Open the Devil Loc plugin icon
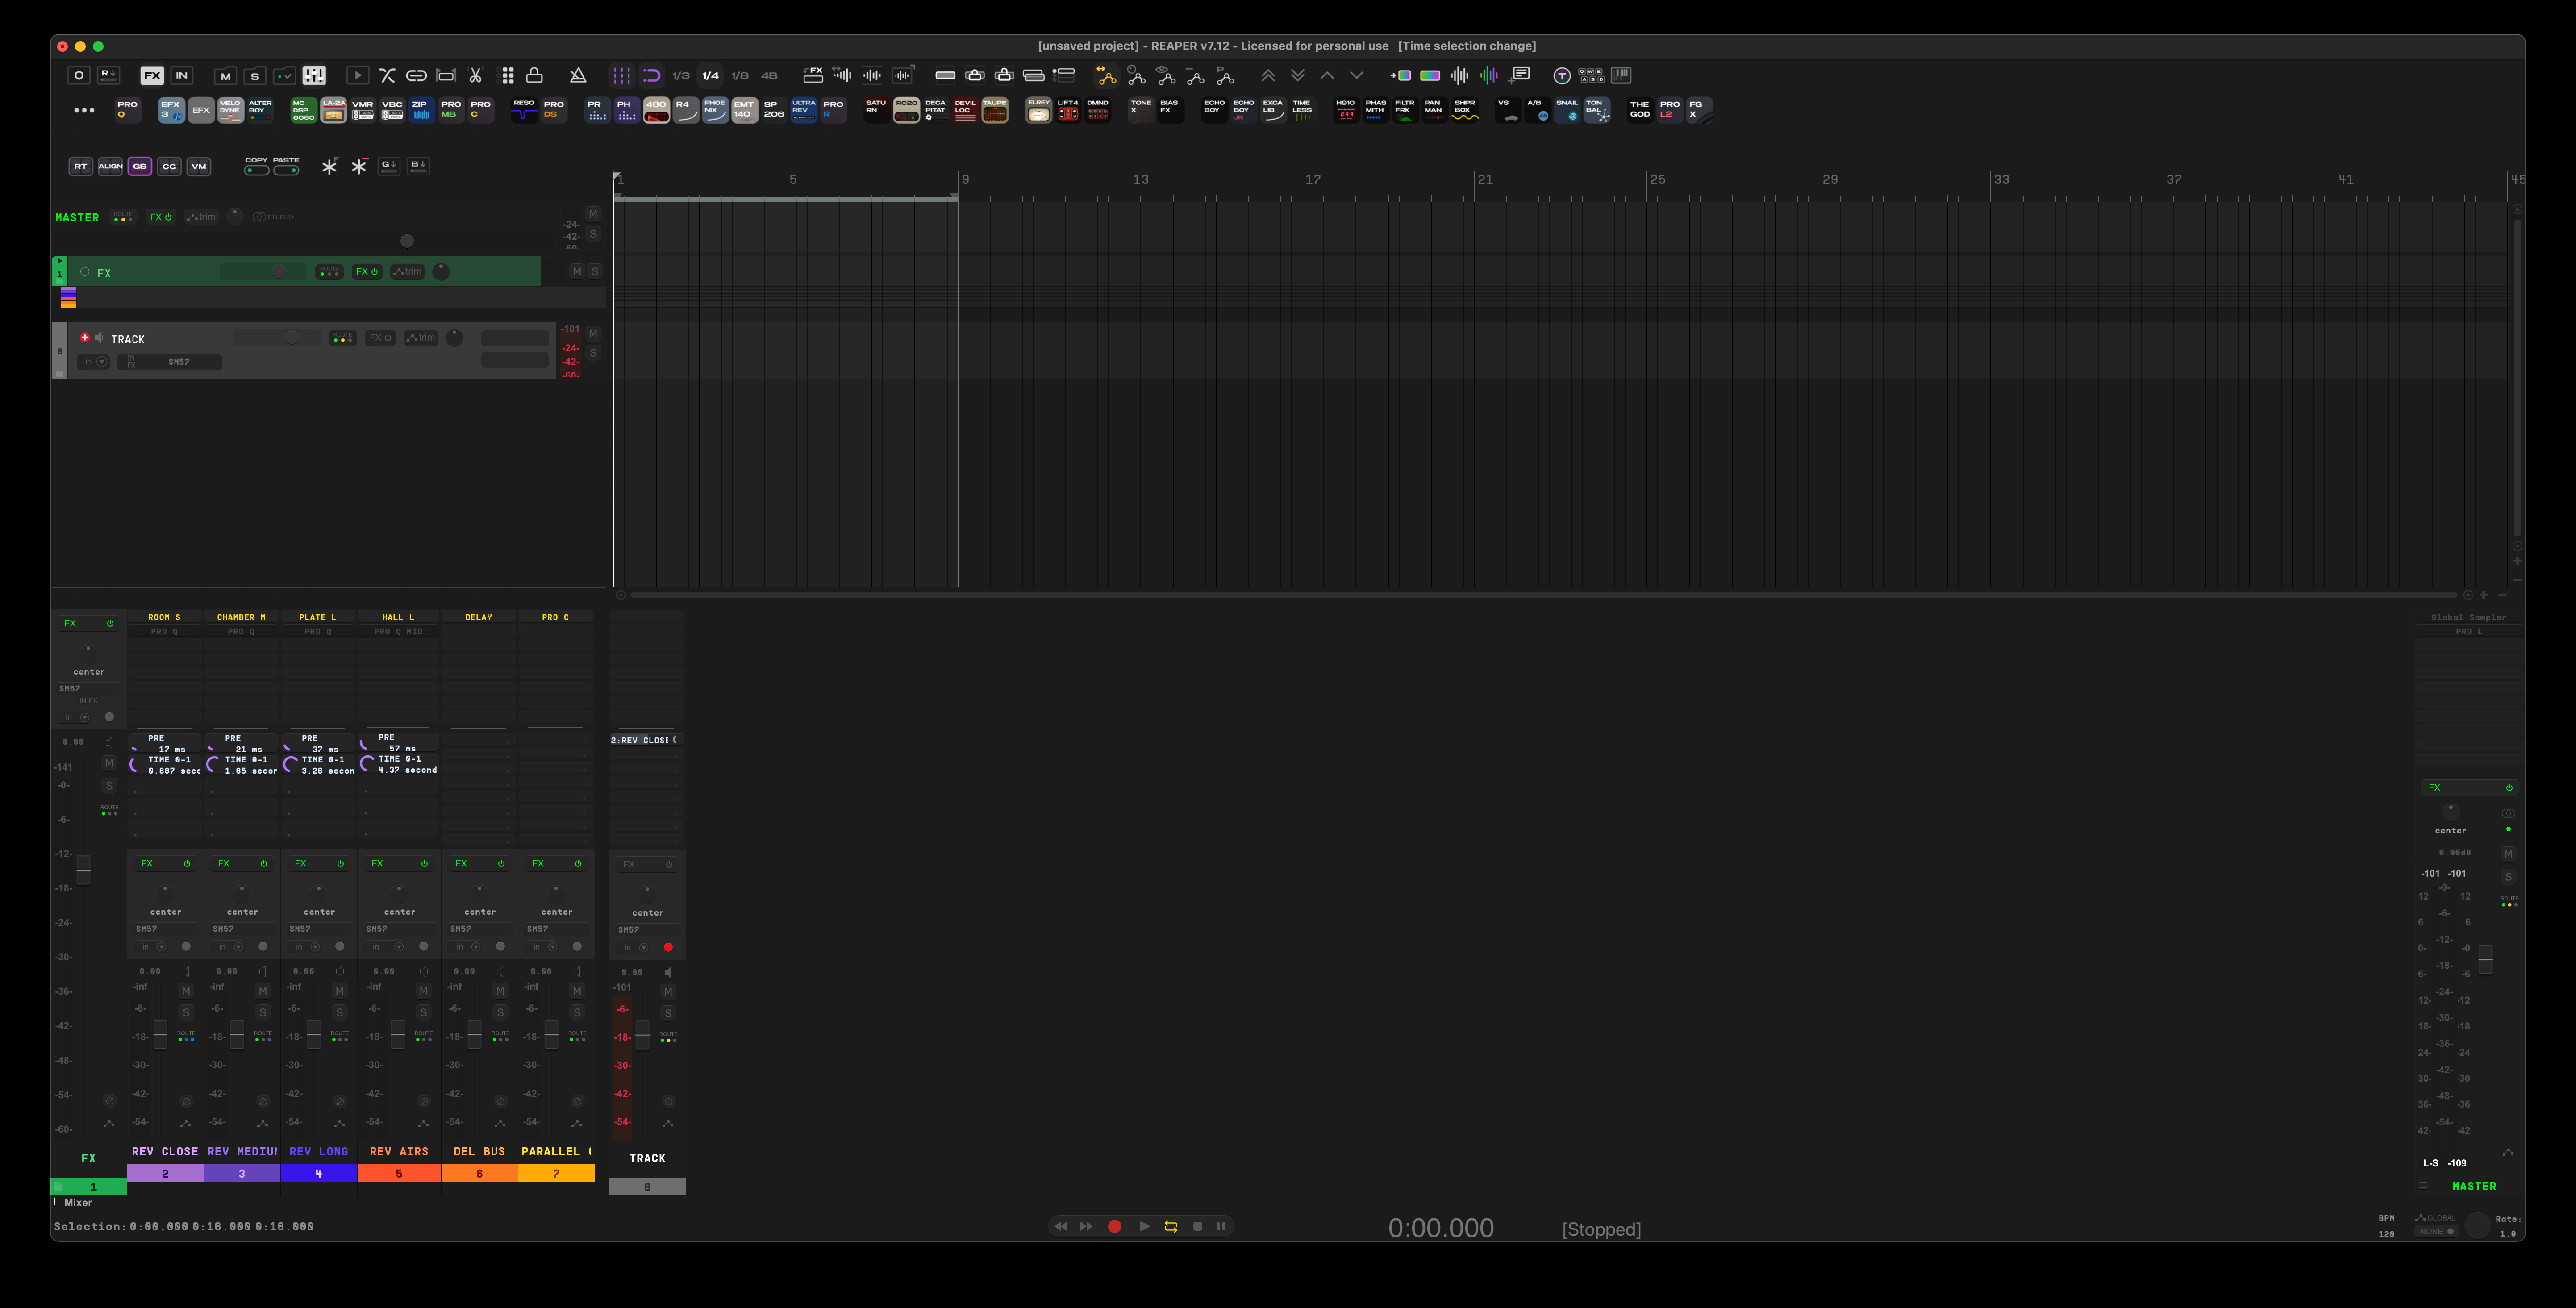Image resolution: width=2576 pixels, height=1308 pixels. 965,110
